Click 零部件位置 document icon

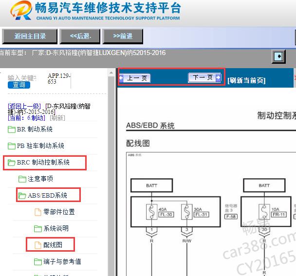tap(38, 212)
